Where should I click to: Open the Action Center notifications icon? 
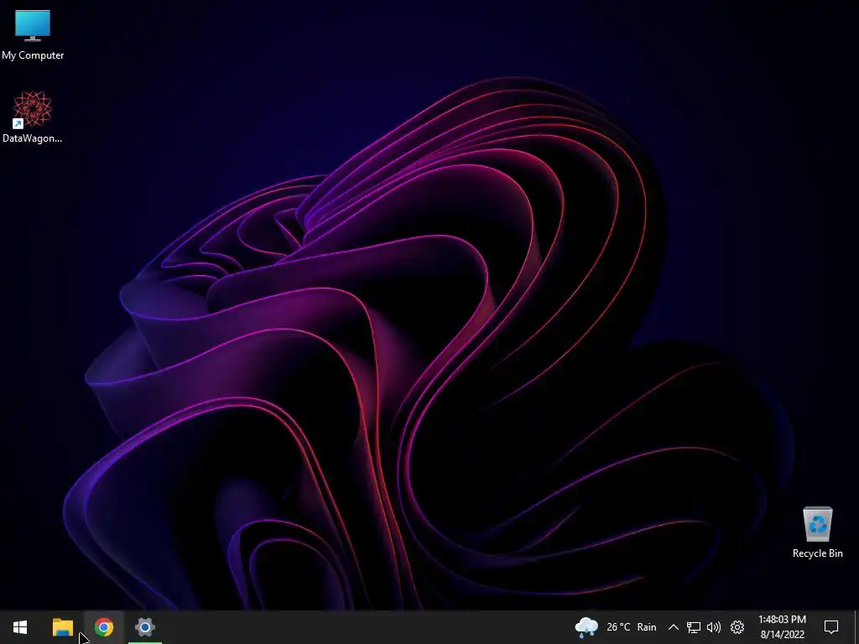(x=831, y=627)
